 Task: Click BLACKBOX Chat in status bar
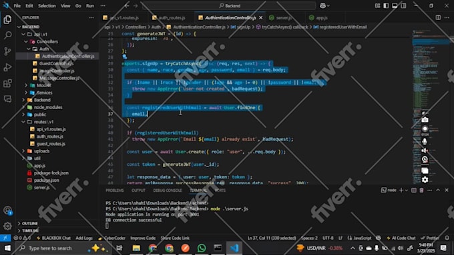point(53,238)
